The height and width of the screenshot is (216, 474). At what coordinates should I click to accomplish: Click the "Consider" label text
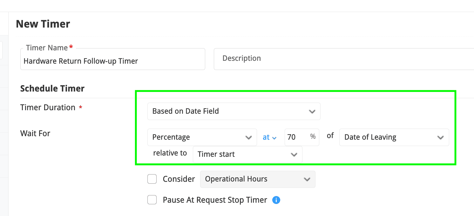click(179, 179)
